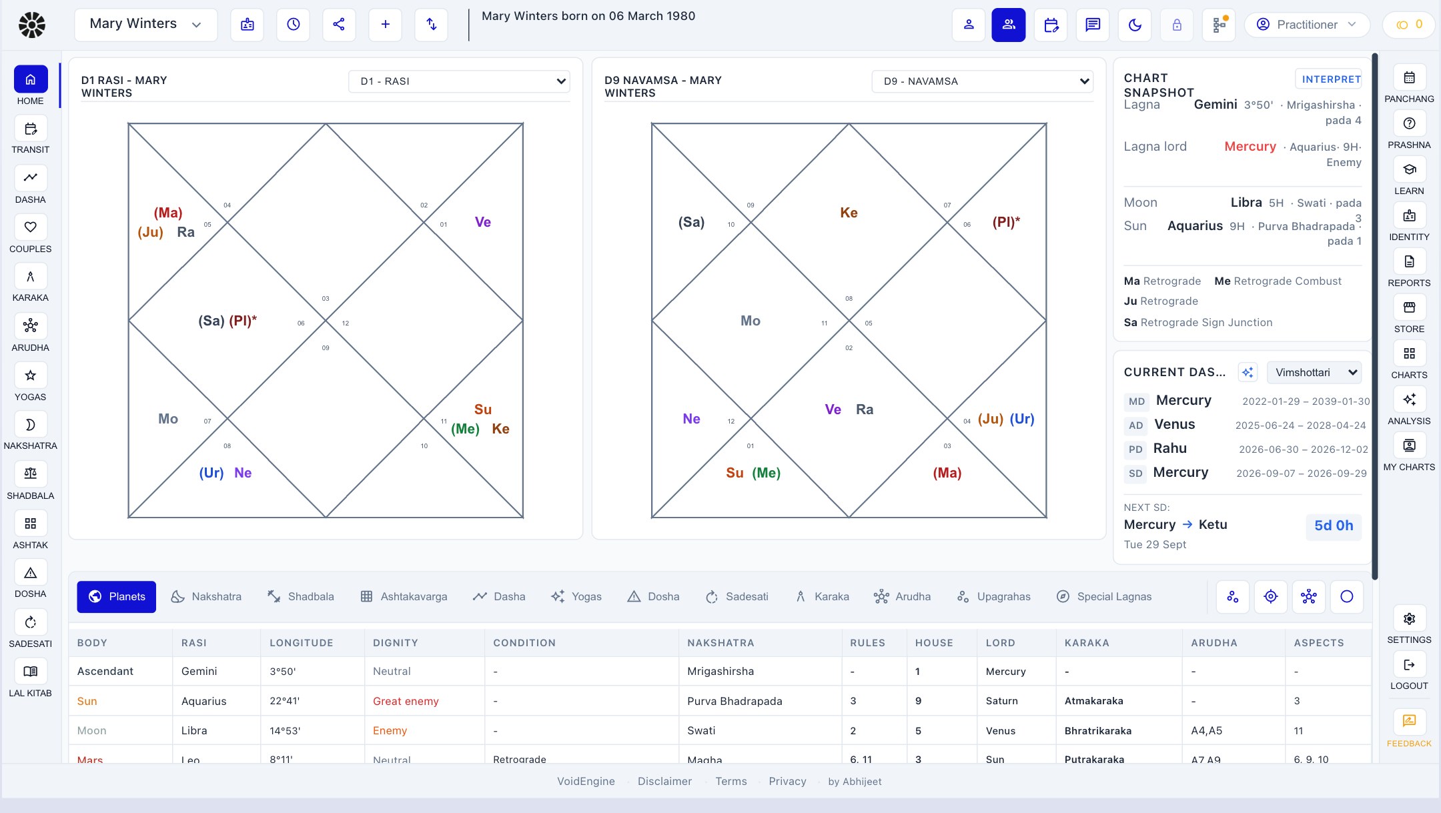1441x813 pixels.
Task: Open the D1 - RASI chart dropdown
Action: tap(460, 81)
